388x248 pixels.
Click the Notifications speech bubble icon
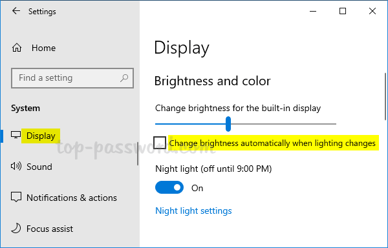pyautogui.click(x=16, y=197)
